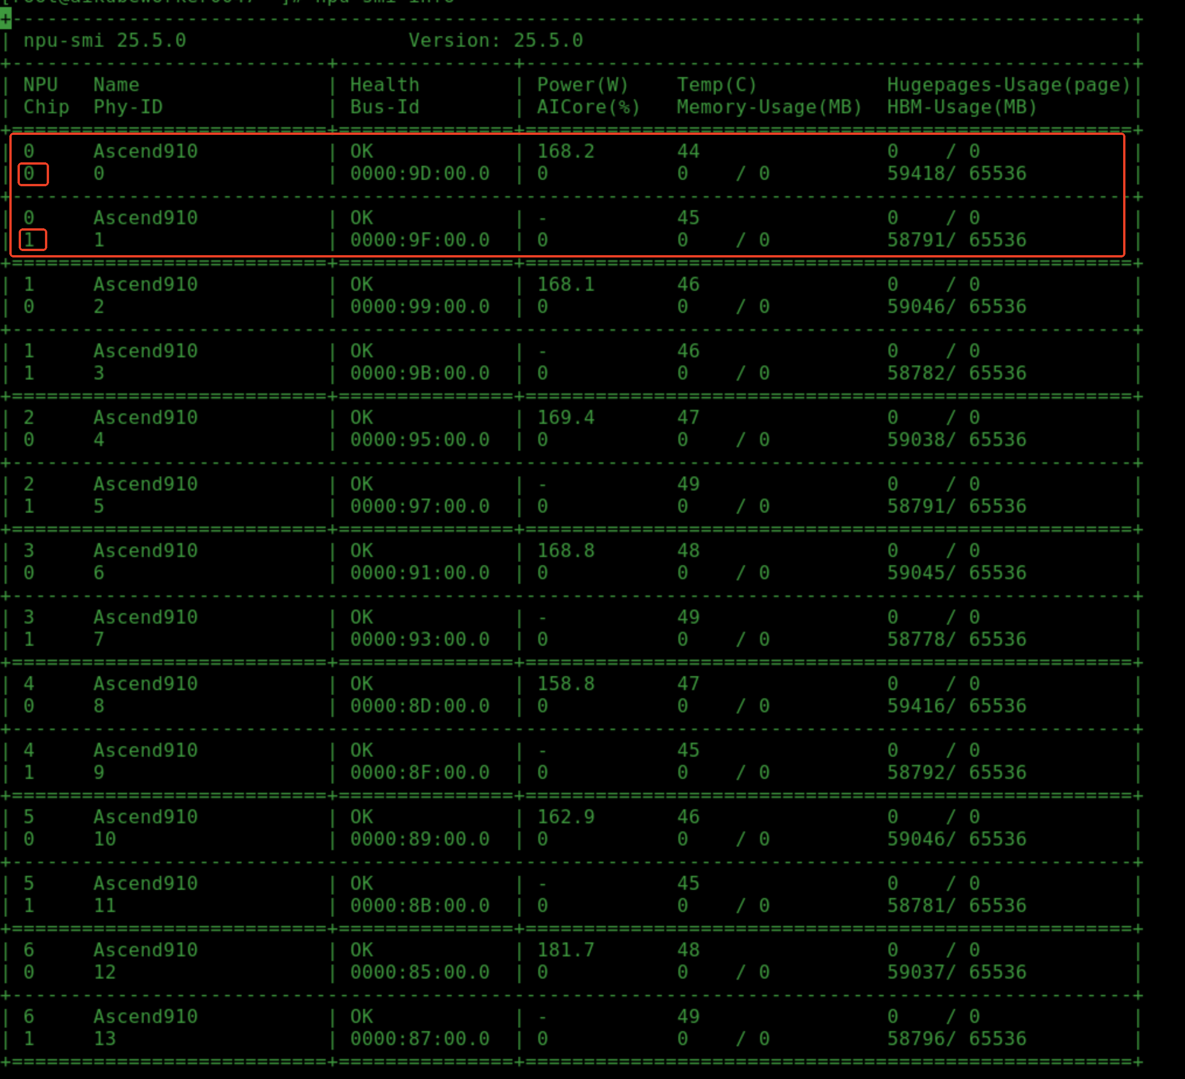
Task: Click the "Power(W)" column header
Action: (583, 85)
